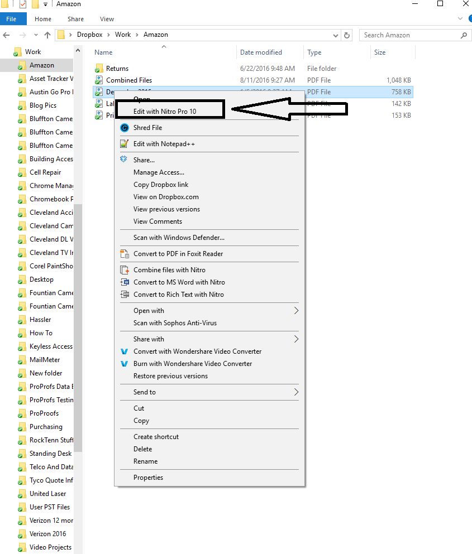Click the Shred File blue icon
The image size is (472, 554).
(125, 128)
